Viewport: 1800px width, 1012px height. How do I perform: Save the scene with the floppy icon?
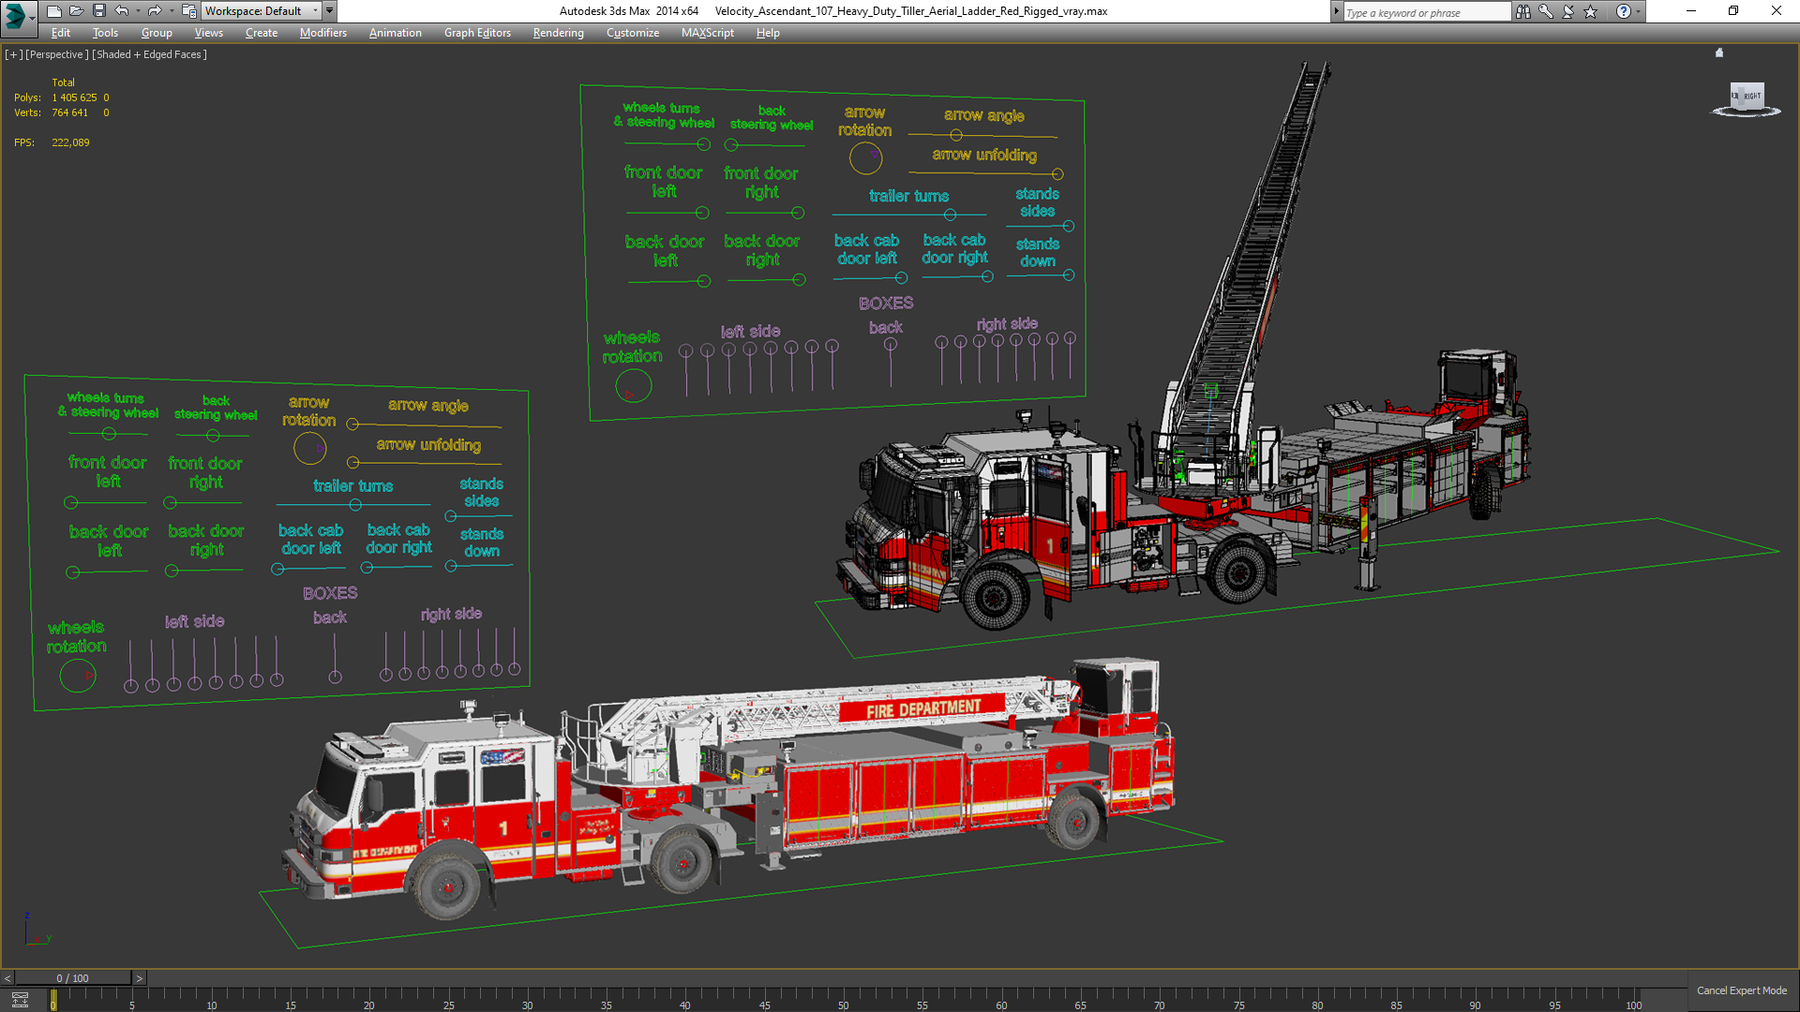point(99,11)
